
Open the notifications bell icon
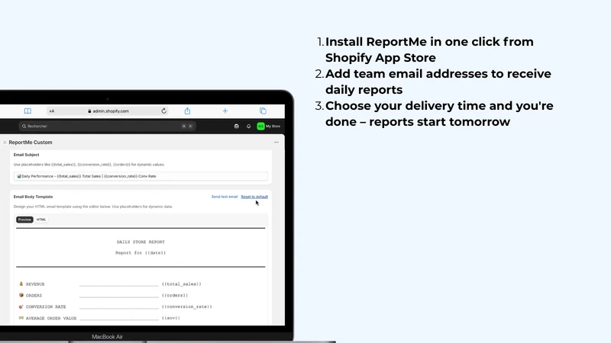coord(249,126)
